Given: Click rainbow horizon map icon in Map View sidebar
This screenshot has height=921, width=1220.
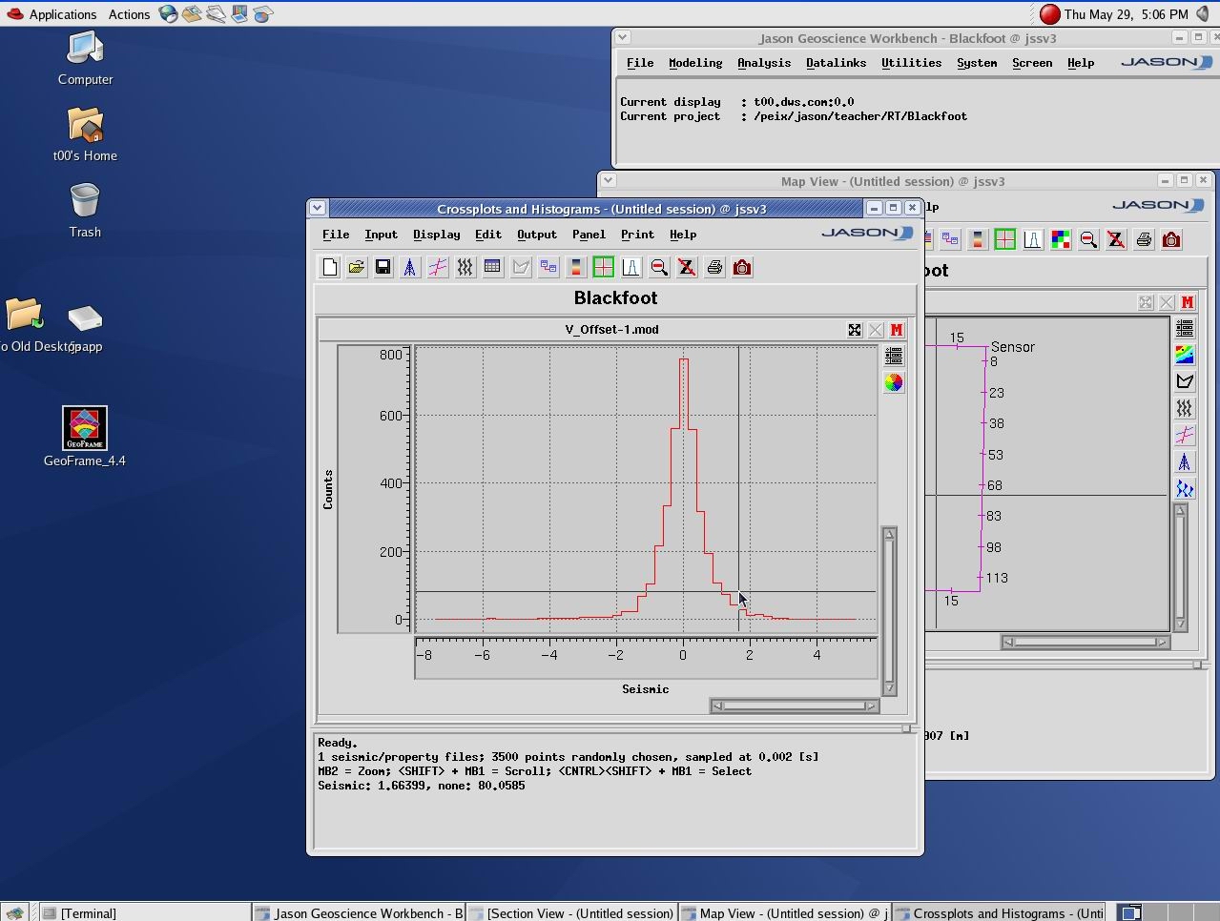Looking at the screenshot, I should pyautogui.click(x=1185, y=355).
